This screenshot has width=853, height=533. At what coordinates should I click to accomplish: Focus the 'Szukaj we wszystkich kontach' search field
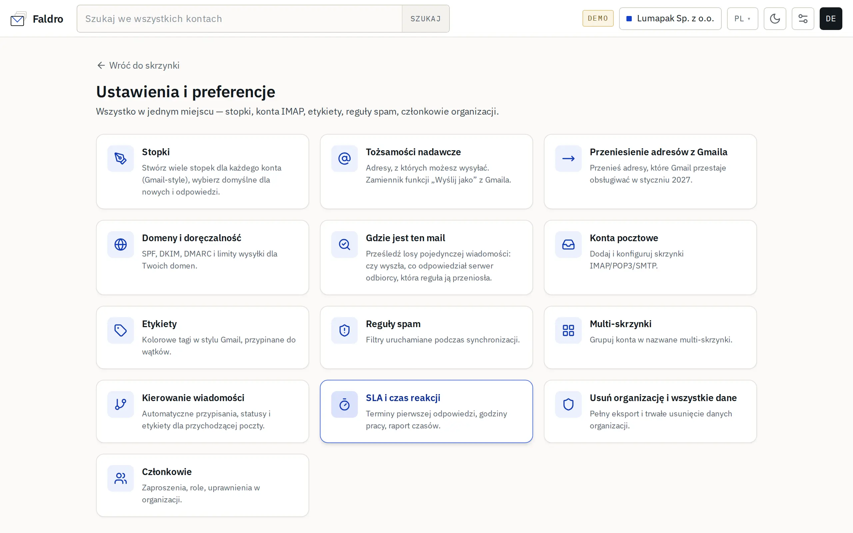[240, 19]
